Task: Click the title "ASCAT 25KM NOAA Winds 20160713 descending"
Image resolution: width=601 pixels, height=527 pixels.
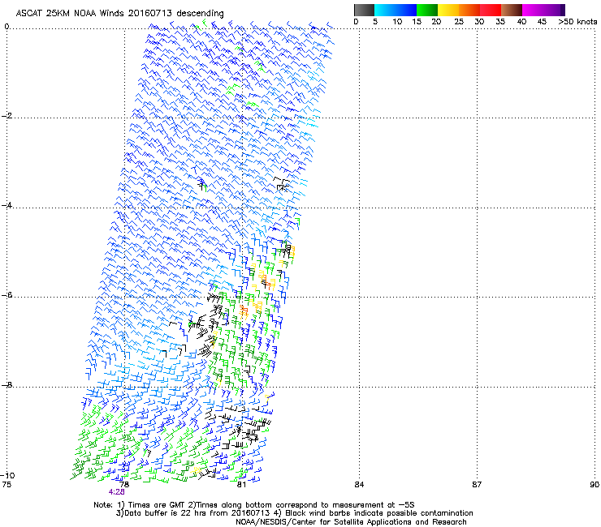Action: [x=119, y=14]
